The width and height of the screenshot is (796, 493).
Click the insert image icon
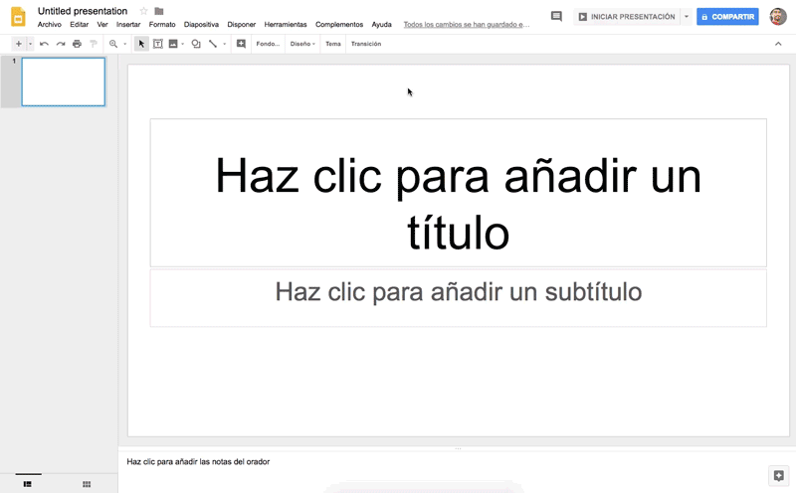pos(173,44)
